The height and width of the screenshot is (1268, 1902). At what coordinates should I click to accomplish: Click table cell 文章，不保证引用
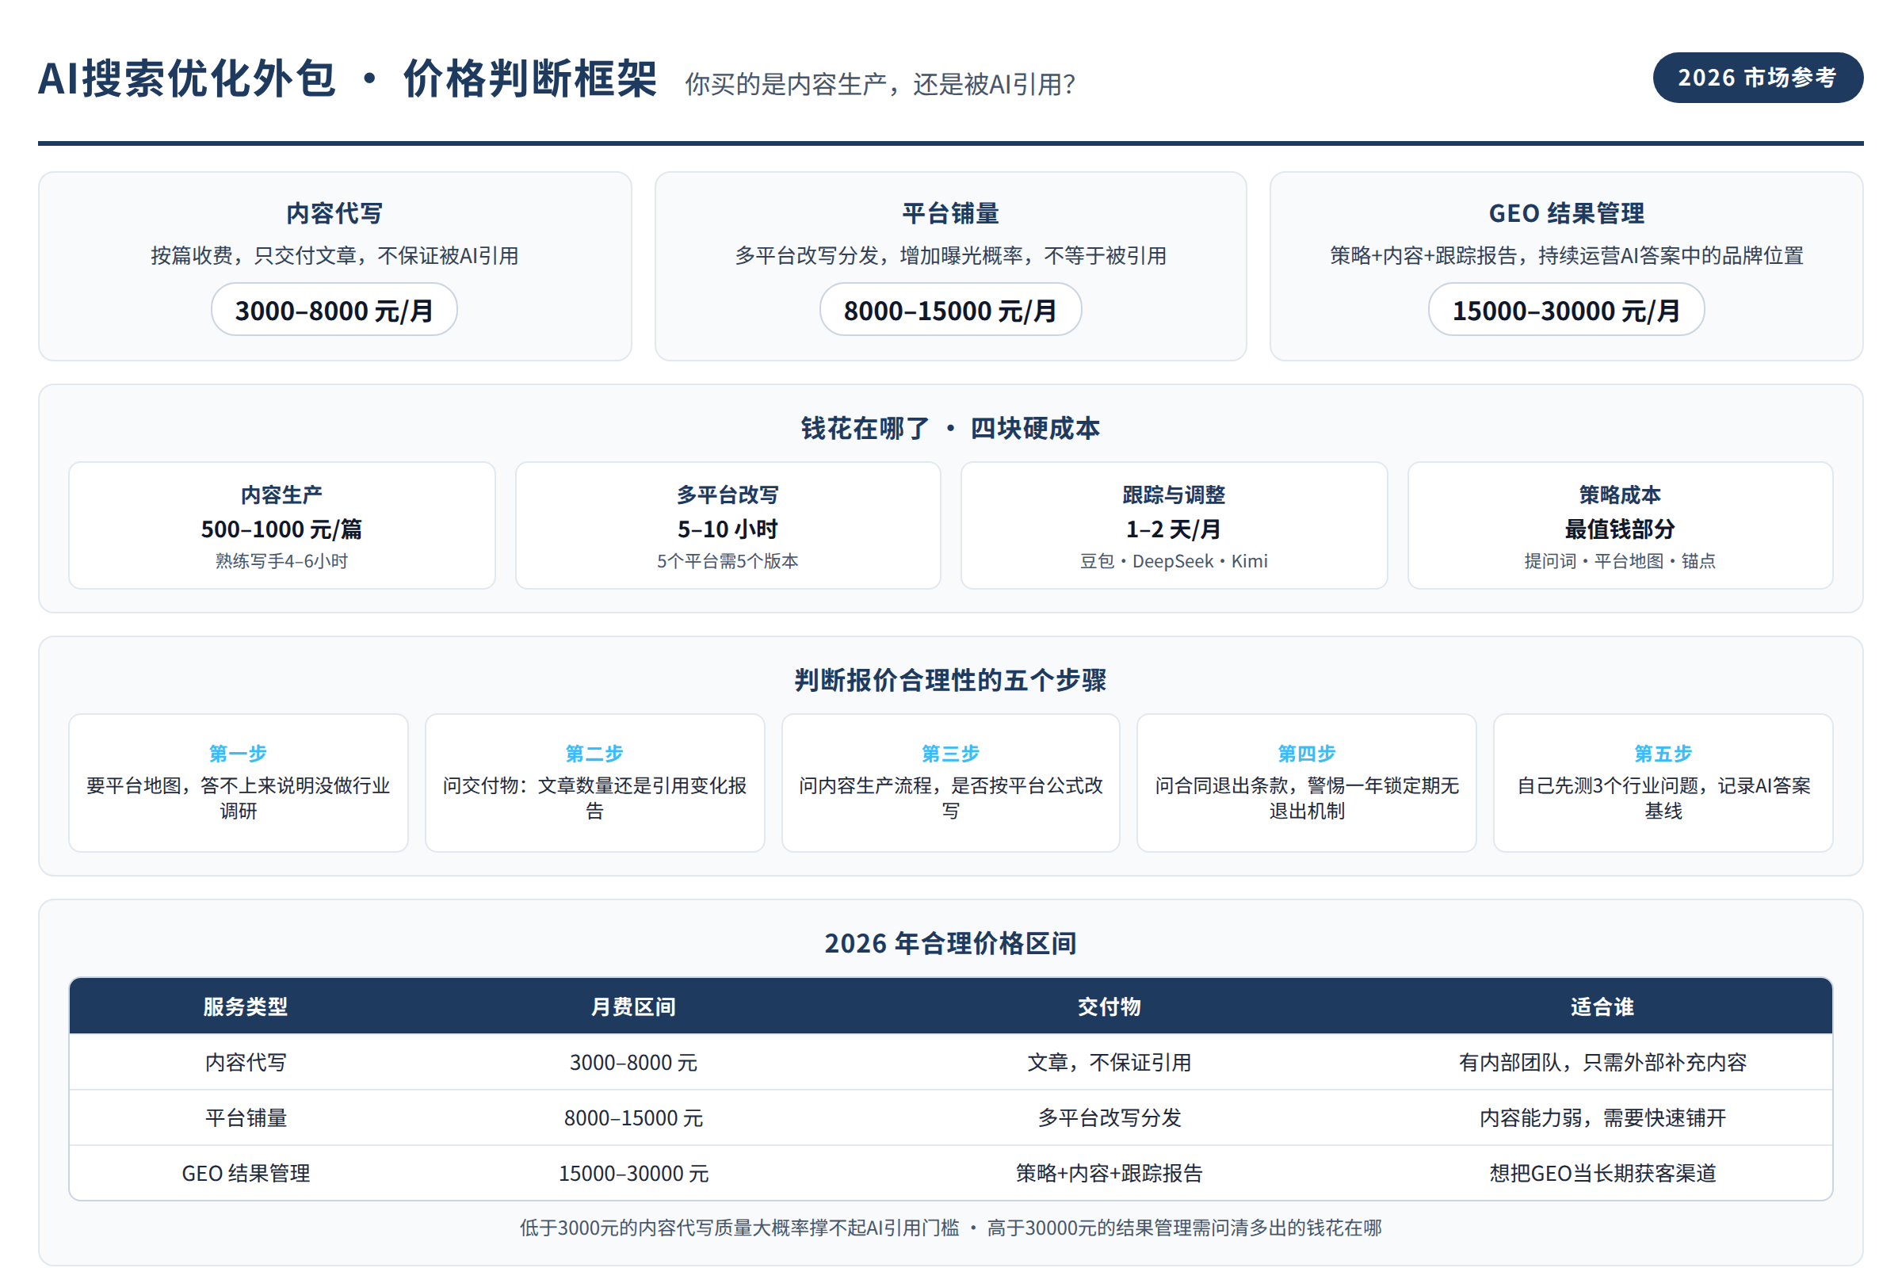click(x=1109, y=1063)
